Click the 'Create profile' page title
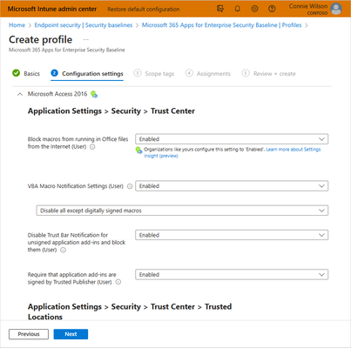The height and width of the screenshot is (348, 351). click(x=41, y=40)
